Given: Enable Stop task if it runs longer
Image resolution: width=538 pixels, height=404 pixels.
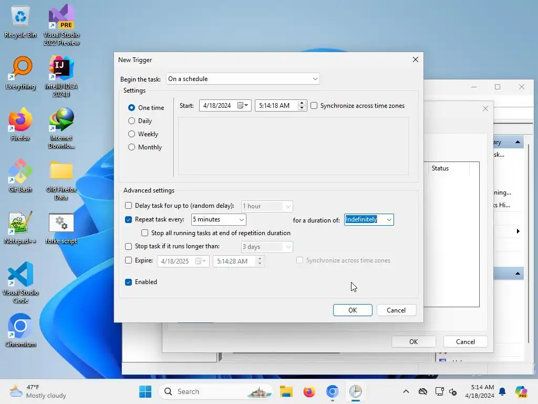Looking at the screenshot, I should click(128, 246).
